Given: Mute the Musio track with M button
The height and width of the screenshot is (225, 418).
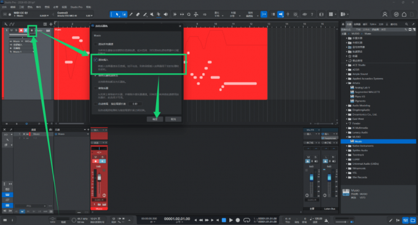Looking at the screenshot, I should 11,30.
